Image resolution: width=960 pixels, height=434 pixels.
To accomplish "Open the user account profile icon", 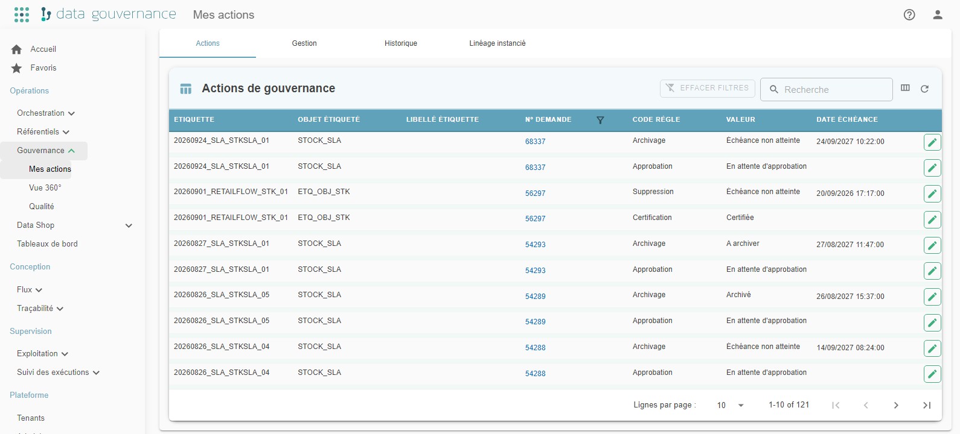I will pyautogui.click(x=938, y=14).
